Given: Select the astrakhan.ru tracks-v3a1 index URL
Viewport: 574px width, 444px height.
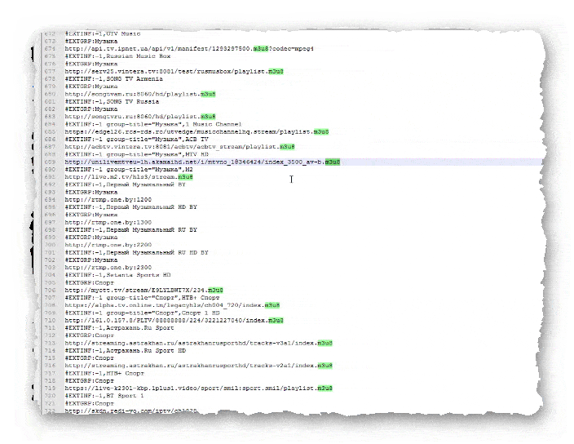Looking at the screenshot, I should 198,344.
